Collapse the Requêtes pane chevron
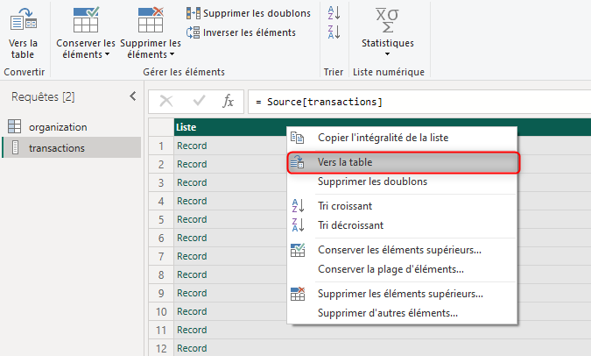591x356 pixels. (133, 96)
